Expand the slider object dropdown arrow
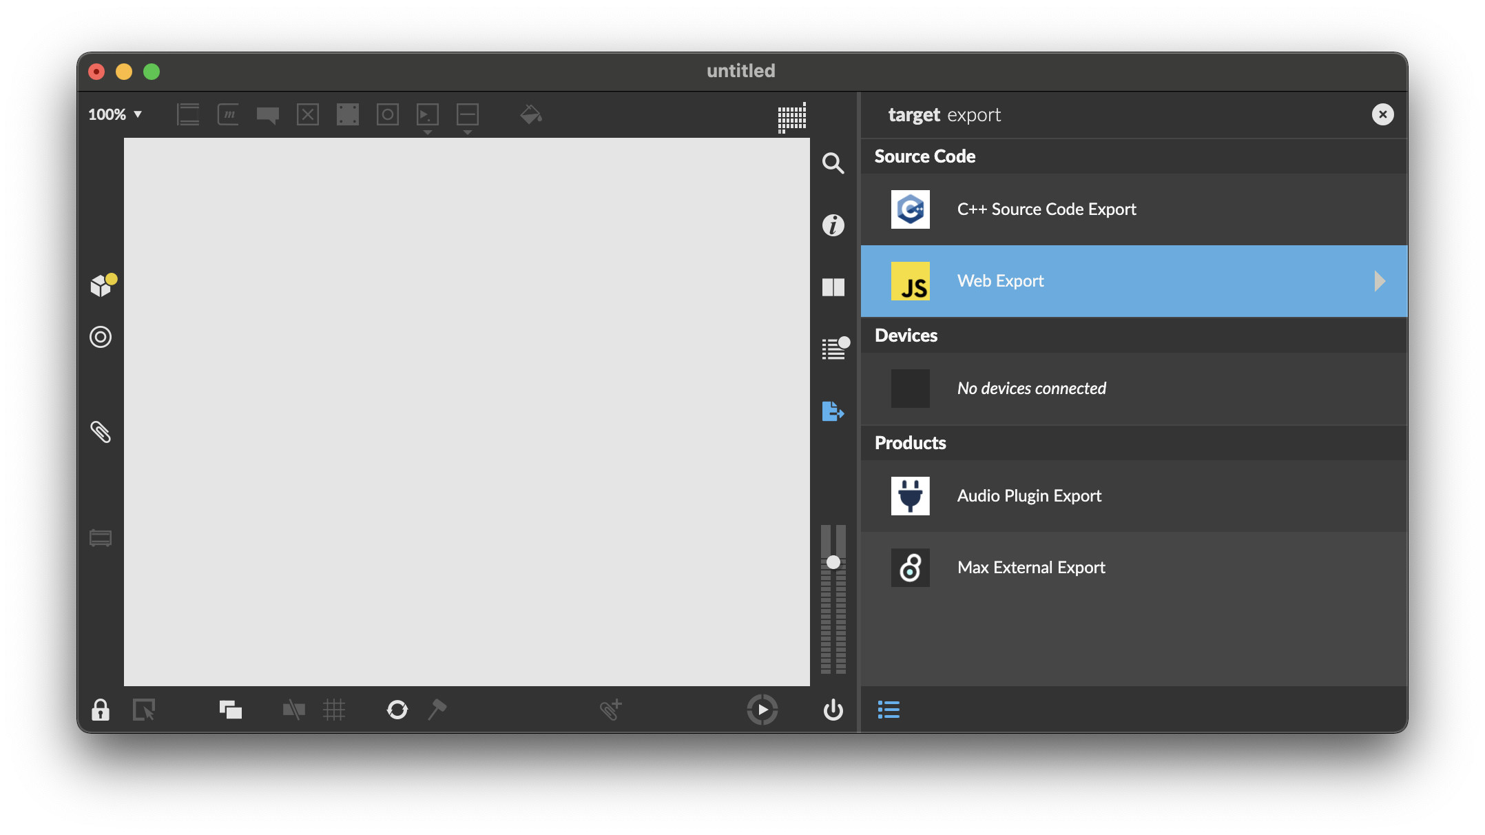Screen dimensions: 1485x835 [x=468, y=132]
